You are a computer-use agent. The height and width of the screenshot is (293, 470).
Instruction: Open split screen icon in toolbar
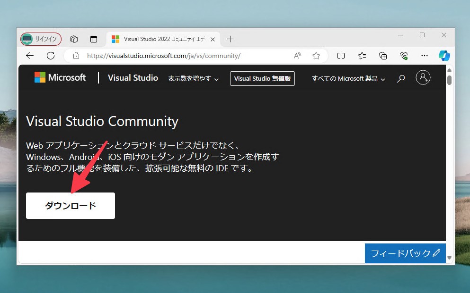coord(341,56)
